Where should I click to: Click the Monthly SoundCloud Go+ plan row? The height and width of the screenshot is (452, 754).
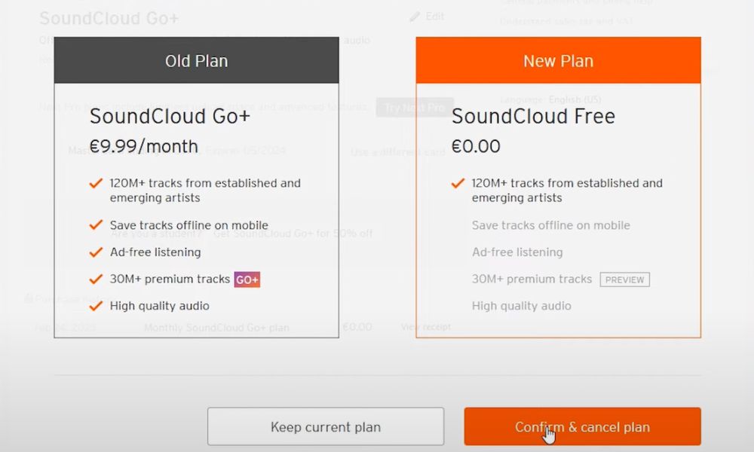click(x=216, y=327)
